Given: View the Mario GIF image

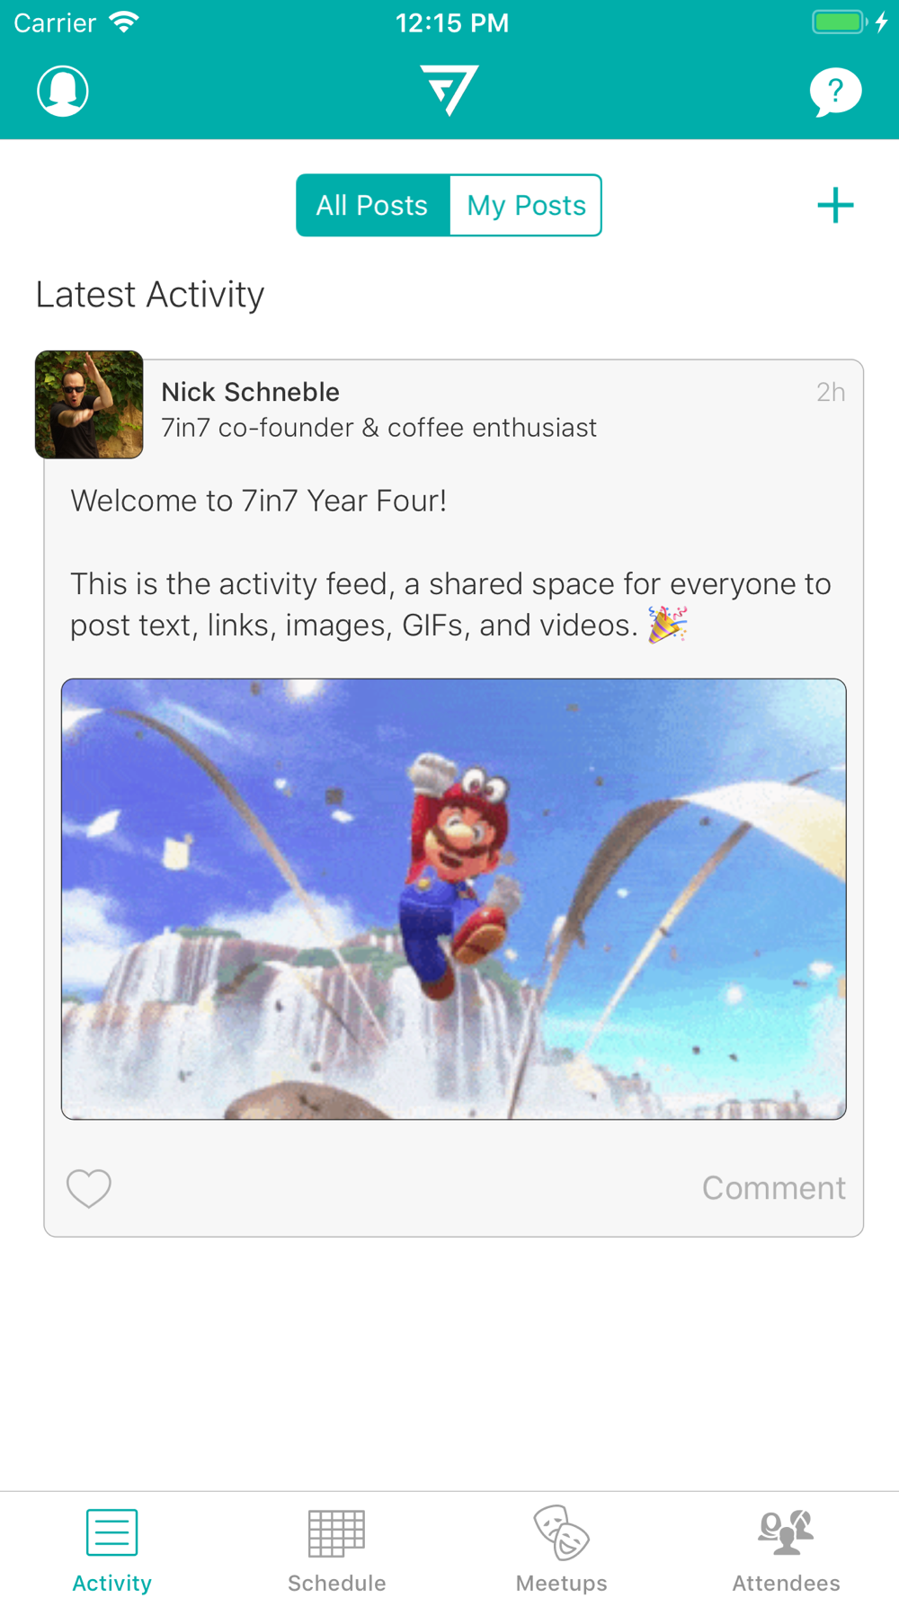Looking at the screenshot, I should click(x=454, y=899).
